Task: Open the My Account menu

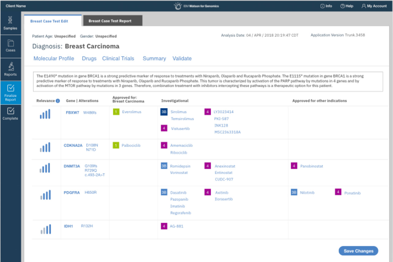Action: tap(374, 6)
